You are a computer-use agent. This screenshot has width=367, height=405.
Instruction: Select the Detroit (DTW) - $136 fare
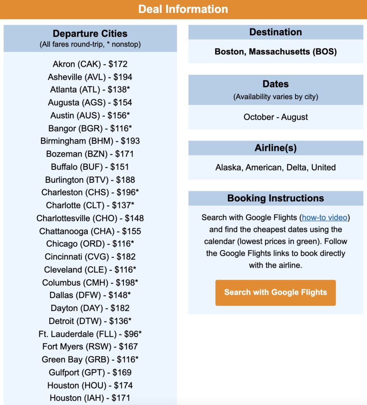point(90,321)
